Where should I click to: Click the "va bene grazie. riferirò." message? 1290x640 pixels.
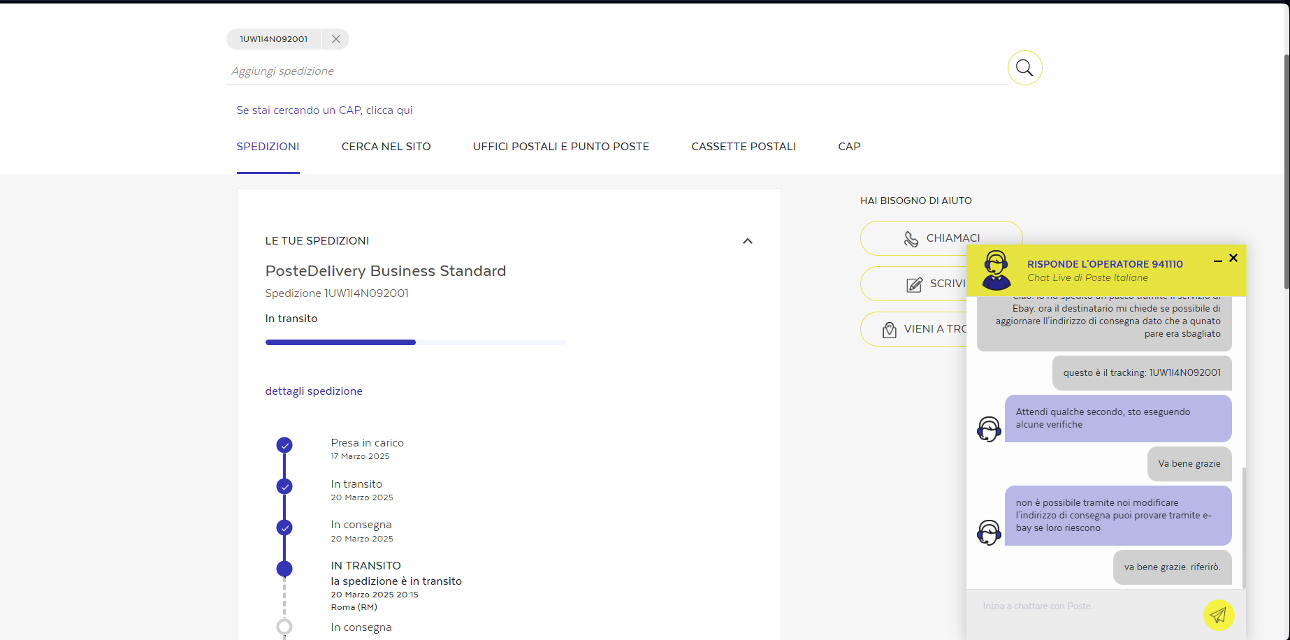tap(1172, 567)
